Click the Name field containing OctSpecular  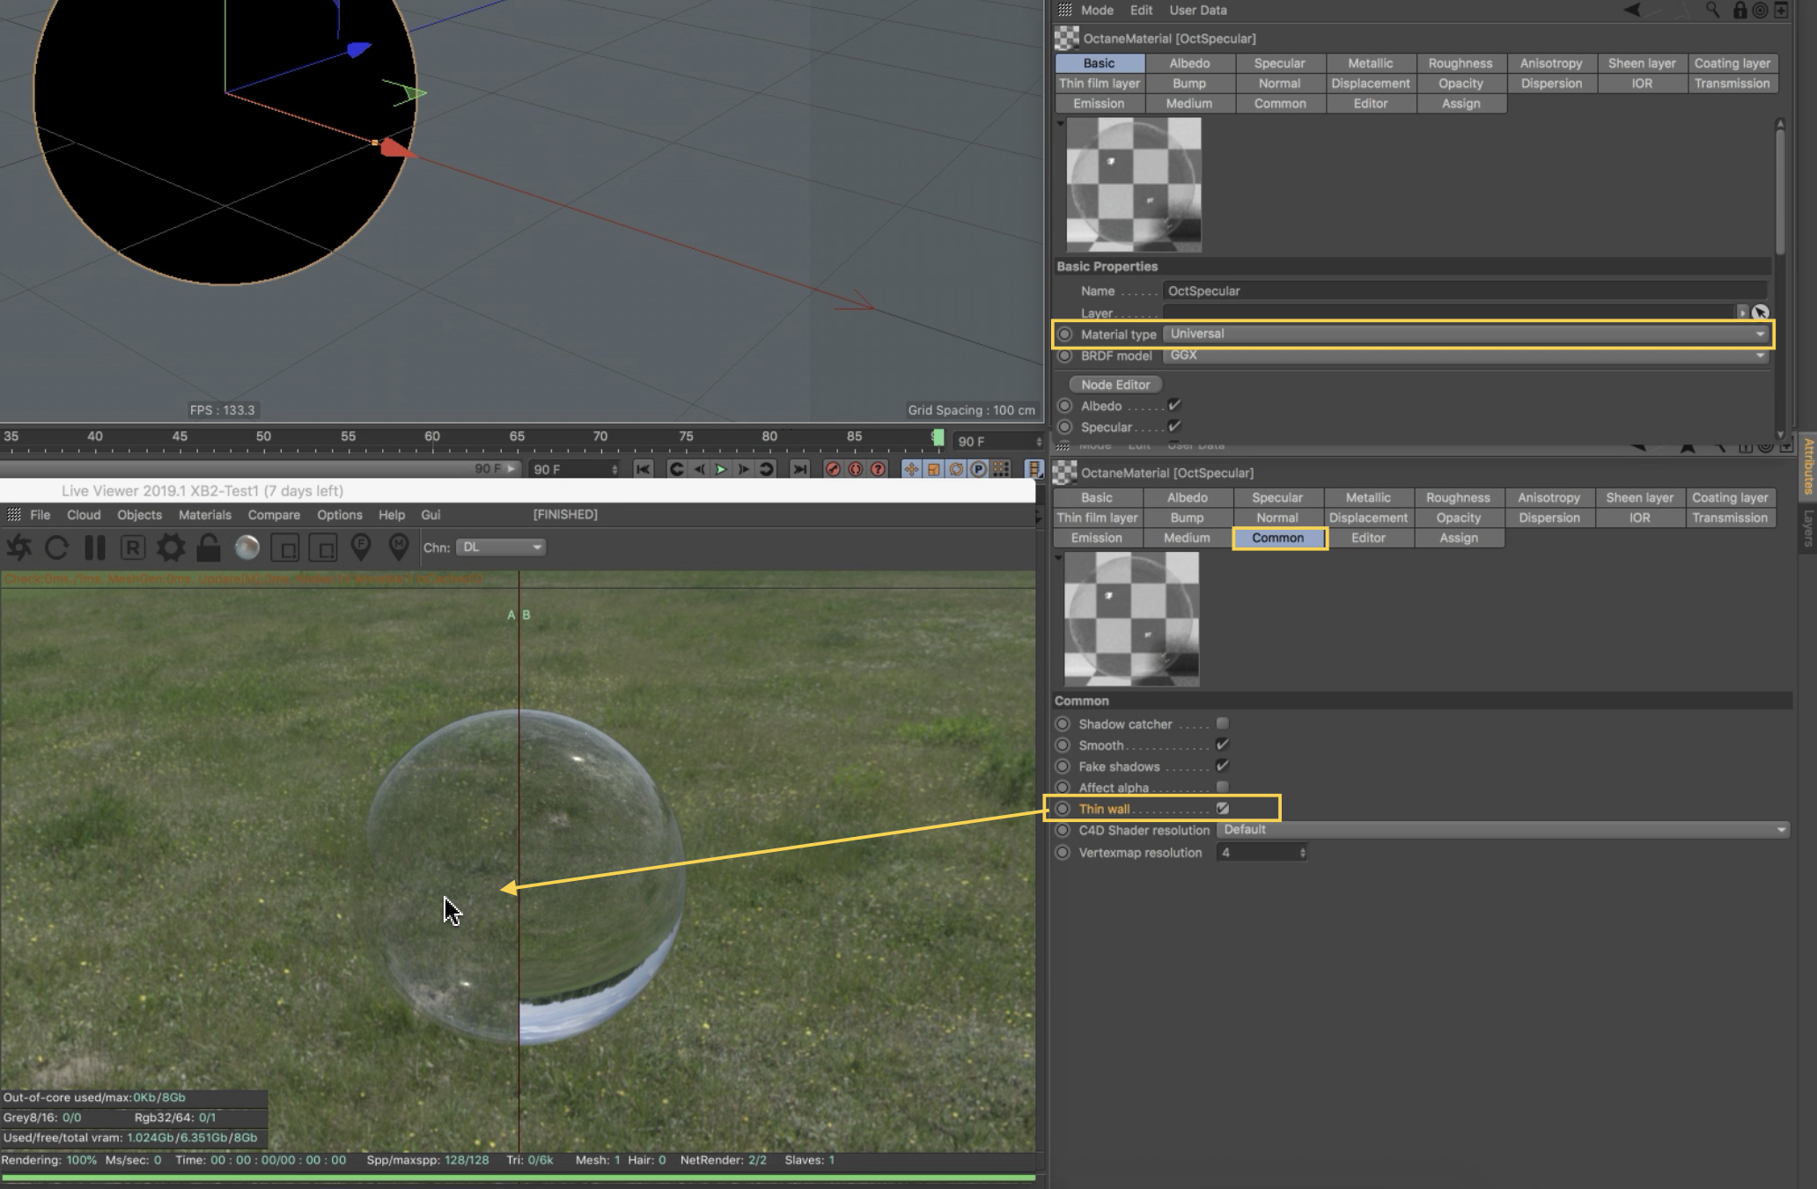point(1463,290)
